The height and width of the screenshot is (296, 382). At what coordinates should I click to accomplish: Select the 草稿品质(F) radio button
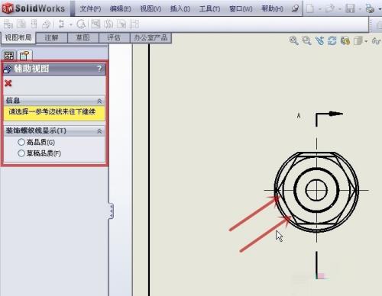point(21,153)
